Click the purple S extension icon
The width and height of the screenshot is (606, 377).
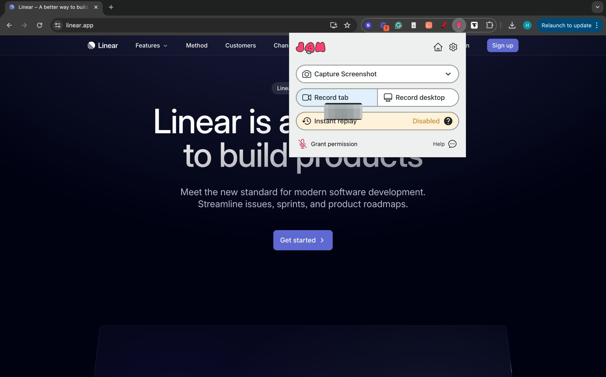(368, 25)
